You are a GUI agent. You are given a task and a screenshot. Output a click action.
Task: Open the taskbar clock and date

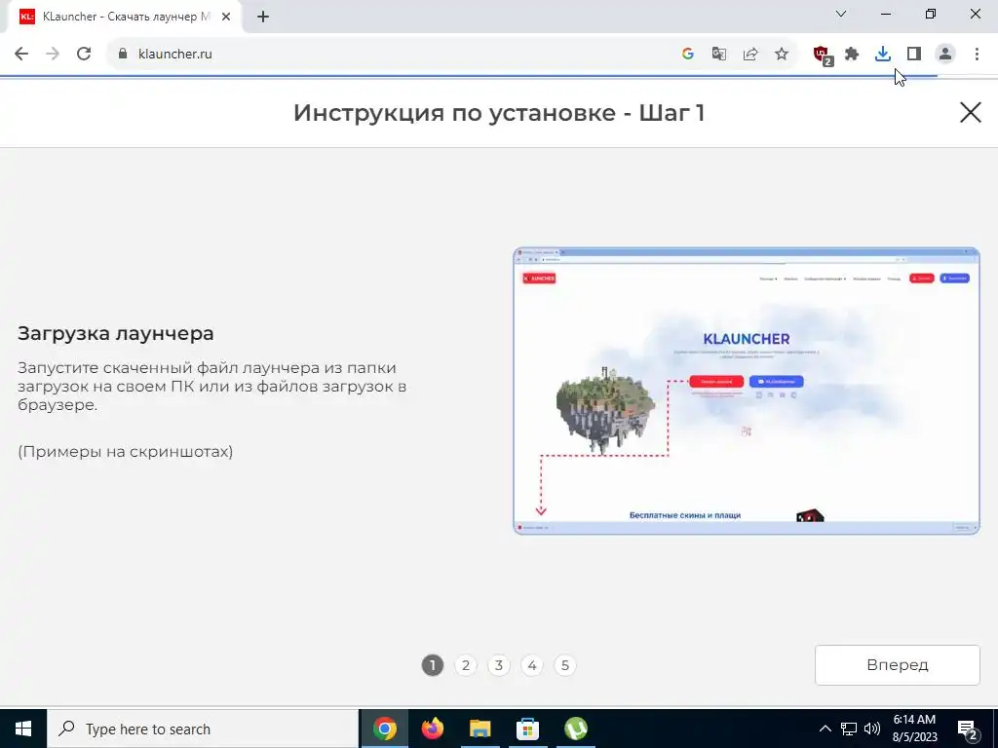click(915, 729)
